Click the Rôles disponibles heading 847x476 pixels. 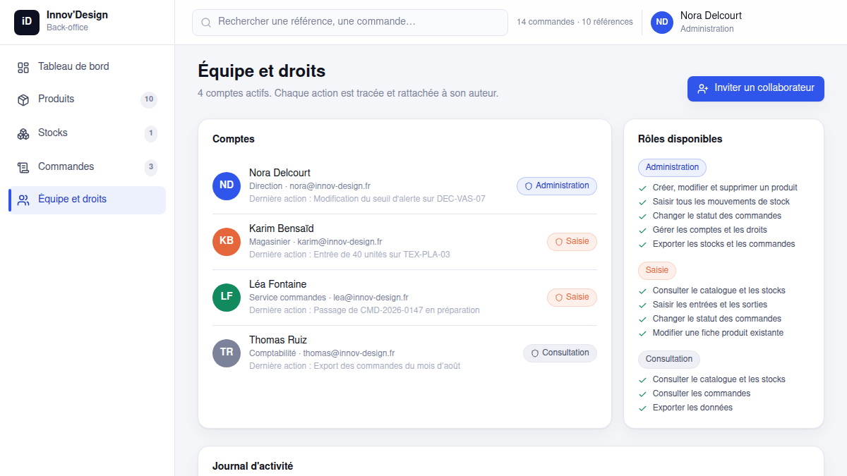(680, 140)
